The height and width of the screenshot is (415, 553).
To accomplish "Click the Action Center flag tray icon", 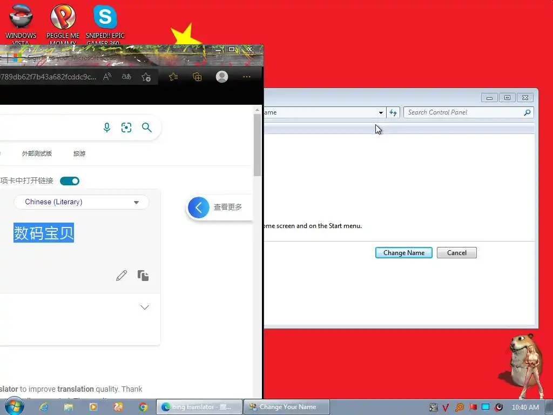I will [x=473, y=407].
